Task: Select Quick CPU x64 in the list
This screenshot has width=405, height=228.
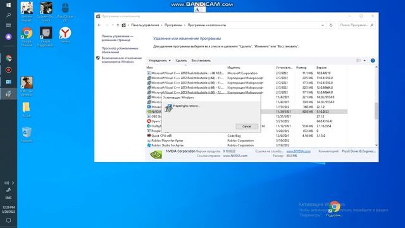Action: point(247,136)
